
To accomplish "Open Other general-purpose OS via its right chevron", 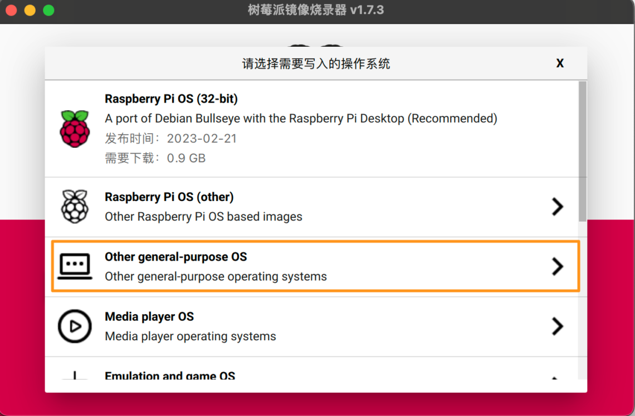I will tap(557, 267).
